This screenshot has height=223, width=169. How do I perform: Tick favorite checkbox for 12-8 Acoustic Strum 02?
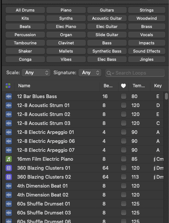(124, 114)
